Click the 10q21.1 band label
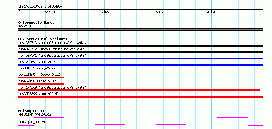Image resolution: width=272 pixels, height=129 pixels. [x=25, y=26]
